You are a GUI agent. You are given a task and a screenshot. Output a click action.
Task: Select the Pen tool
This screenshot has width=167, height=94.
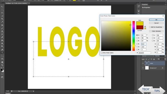2,50
